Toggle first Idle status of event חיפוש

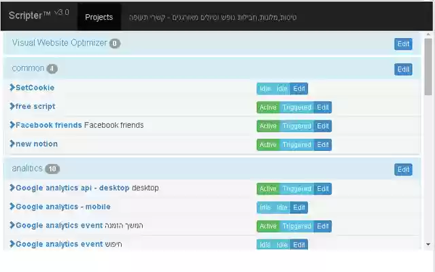tap(265, 245)
